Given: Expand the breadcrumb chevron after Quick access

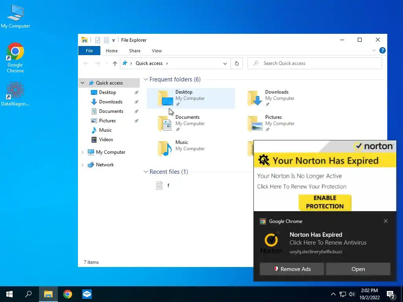Looking at the screenshot, I should (167, 63).
